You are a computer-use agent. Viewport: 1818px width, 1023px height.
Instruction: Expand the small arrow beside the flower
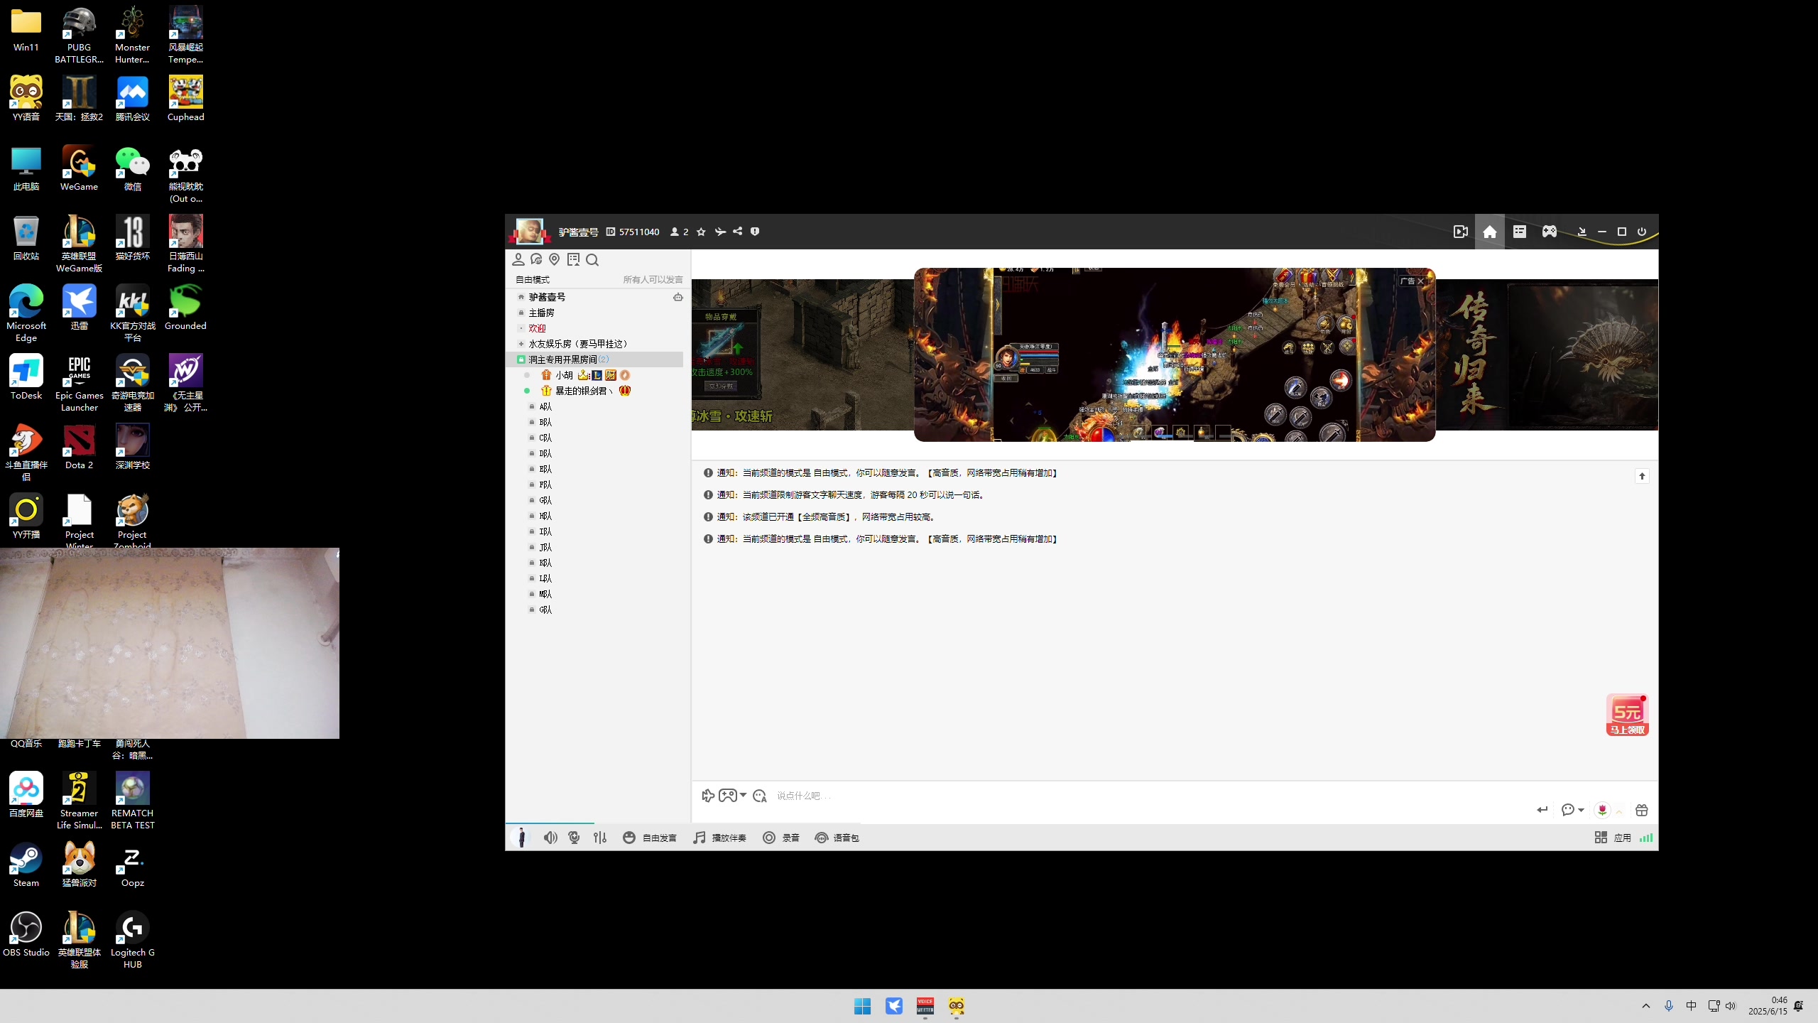[x=1619, y=811]
